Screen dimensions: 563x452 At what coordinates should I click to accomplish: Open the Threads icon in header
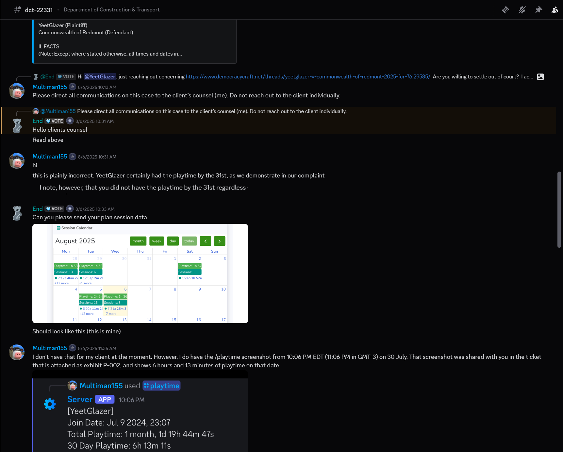click(x=505, y=10)
